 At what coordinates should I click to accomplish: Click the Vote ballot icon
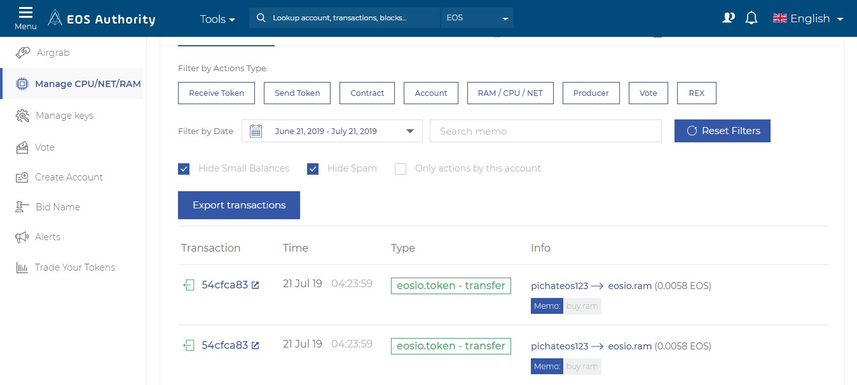point(22,147)
